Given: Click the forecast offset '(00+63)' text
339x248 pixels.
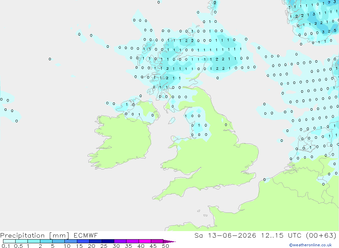Looking at the screenshot, I should click(321, 235).
